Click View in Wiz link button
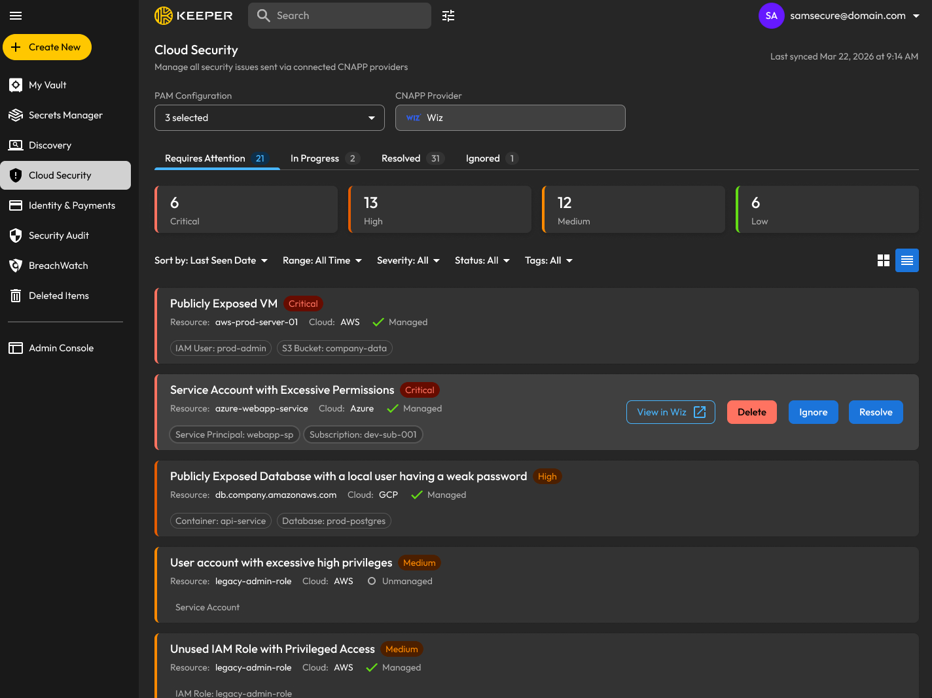The width and height of the screenshot is (932, 698). tap(671, 412)
